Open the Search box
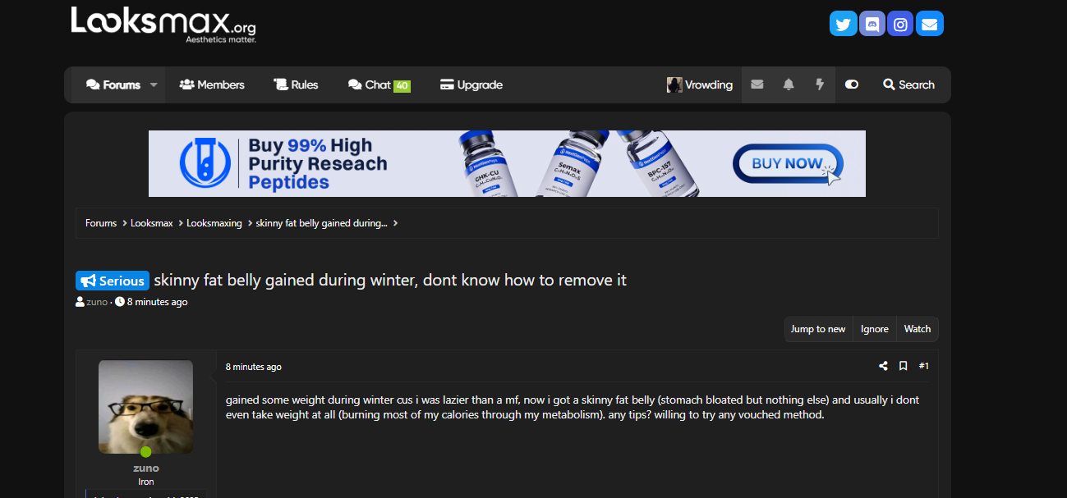 908,85
